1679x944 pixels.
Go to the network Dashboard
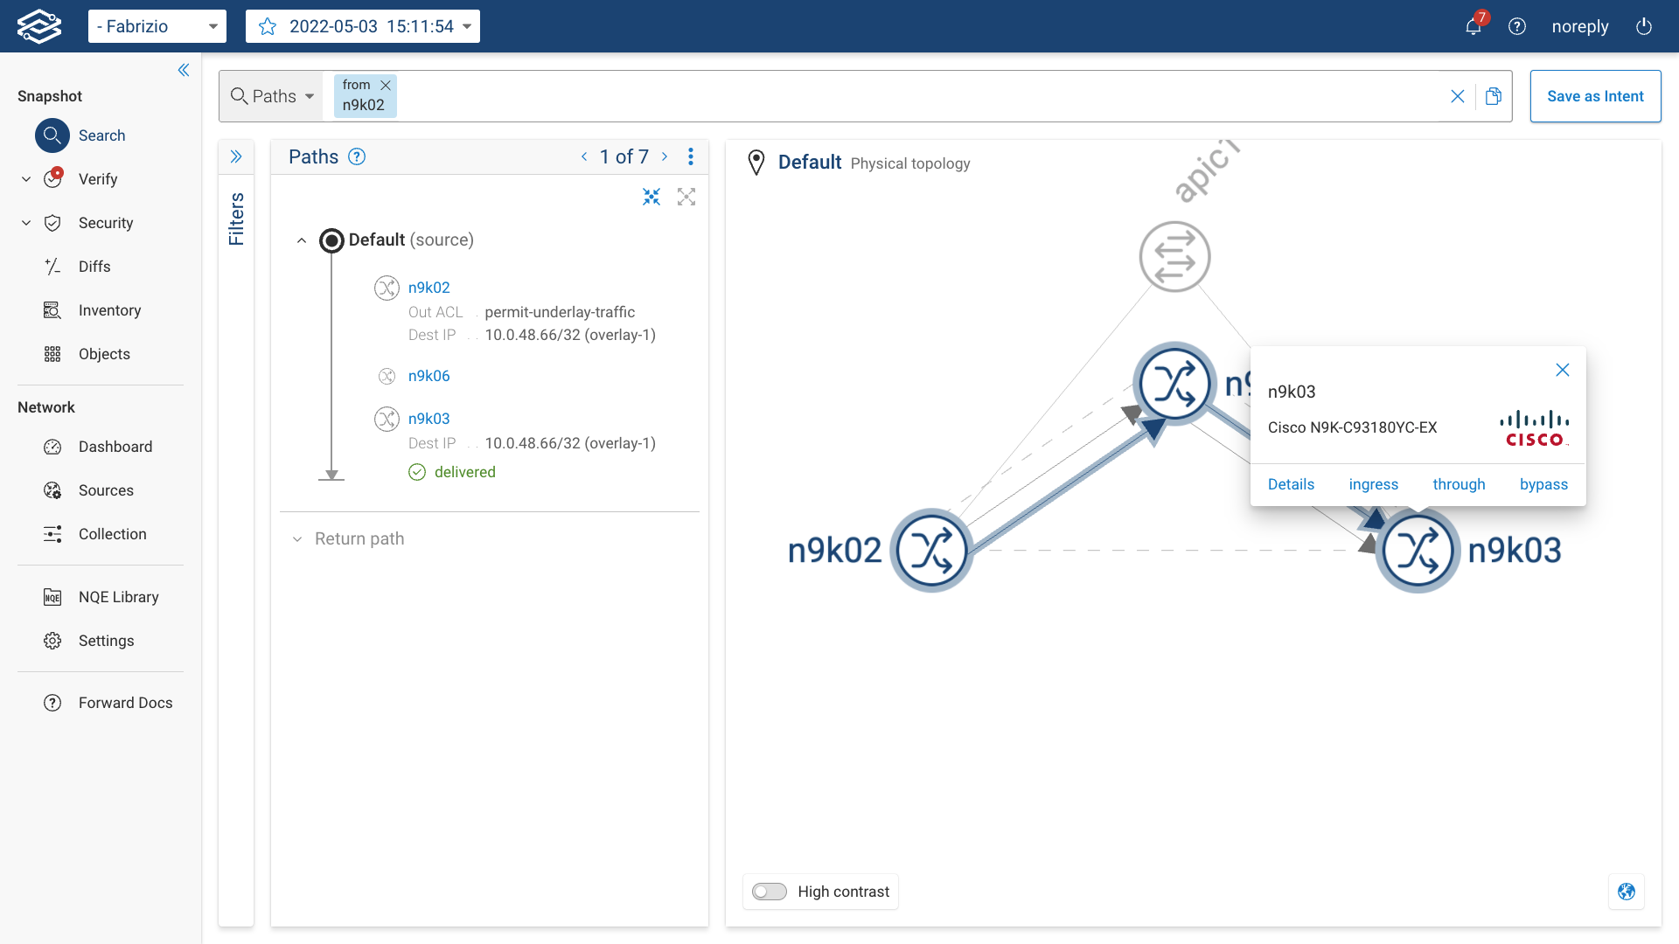(x=115, y=447)
